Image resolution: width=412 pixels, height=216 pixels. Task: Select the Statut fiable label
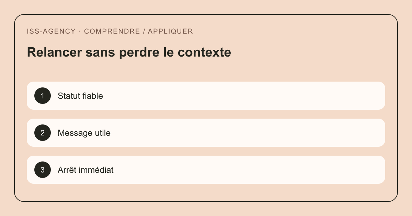[80, 96]
